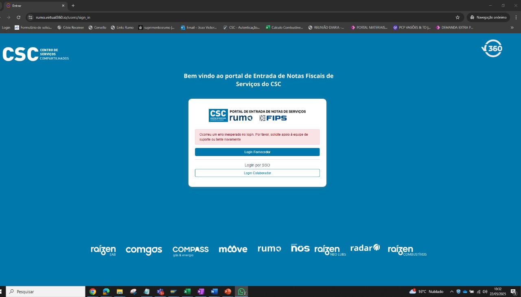Click the Radar footer logo

coord(365,247)
